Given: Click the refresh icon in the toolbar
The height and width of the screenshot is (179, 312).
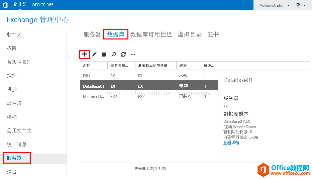Looking at the screenshot, I should 123,54.
